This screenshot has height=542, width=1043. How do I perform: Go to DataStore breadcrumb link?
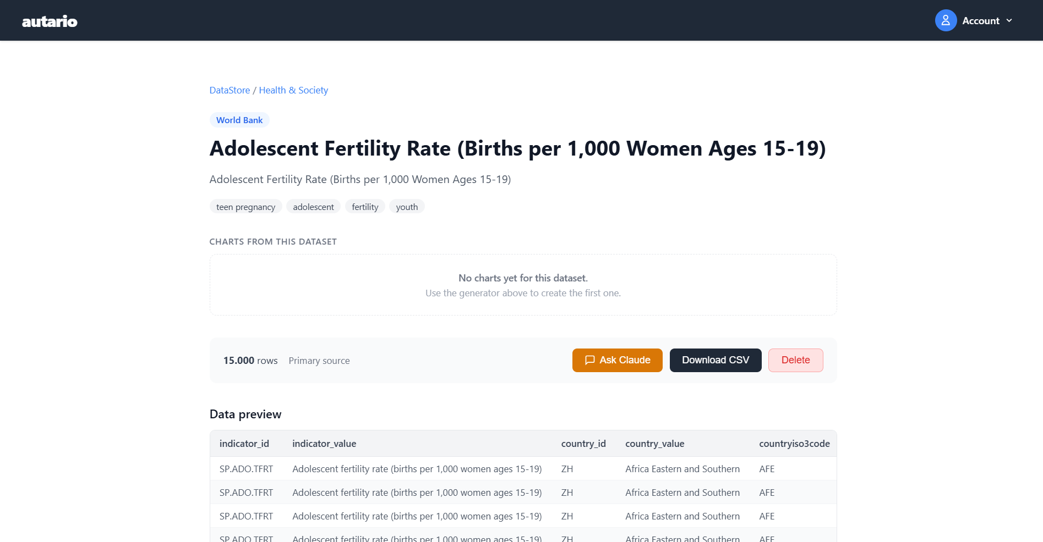tap(230, 90)
